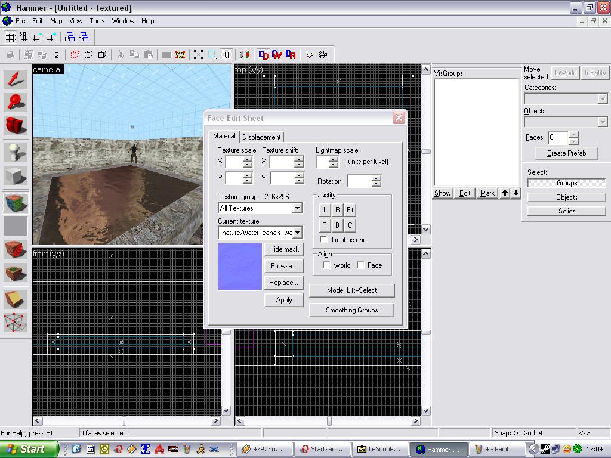Open the Categories dropdown

(603, 99)
